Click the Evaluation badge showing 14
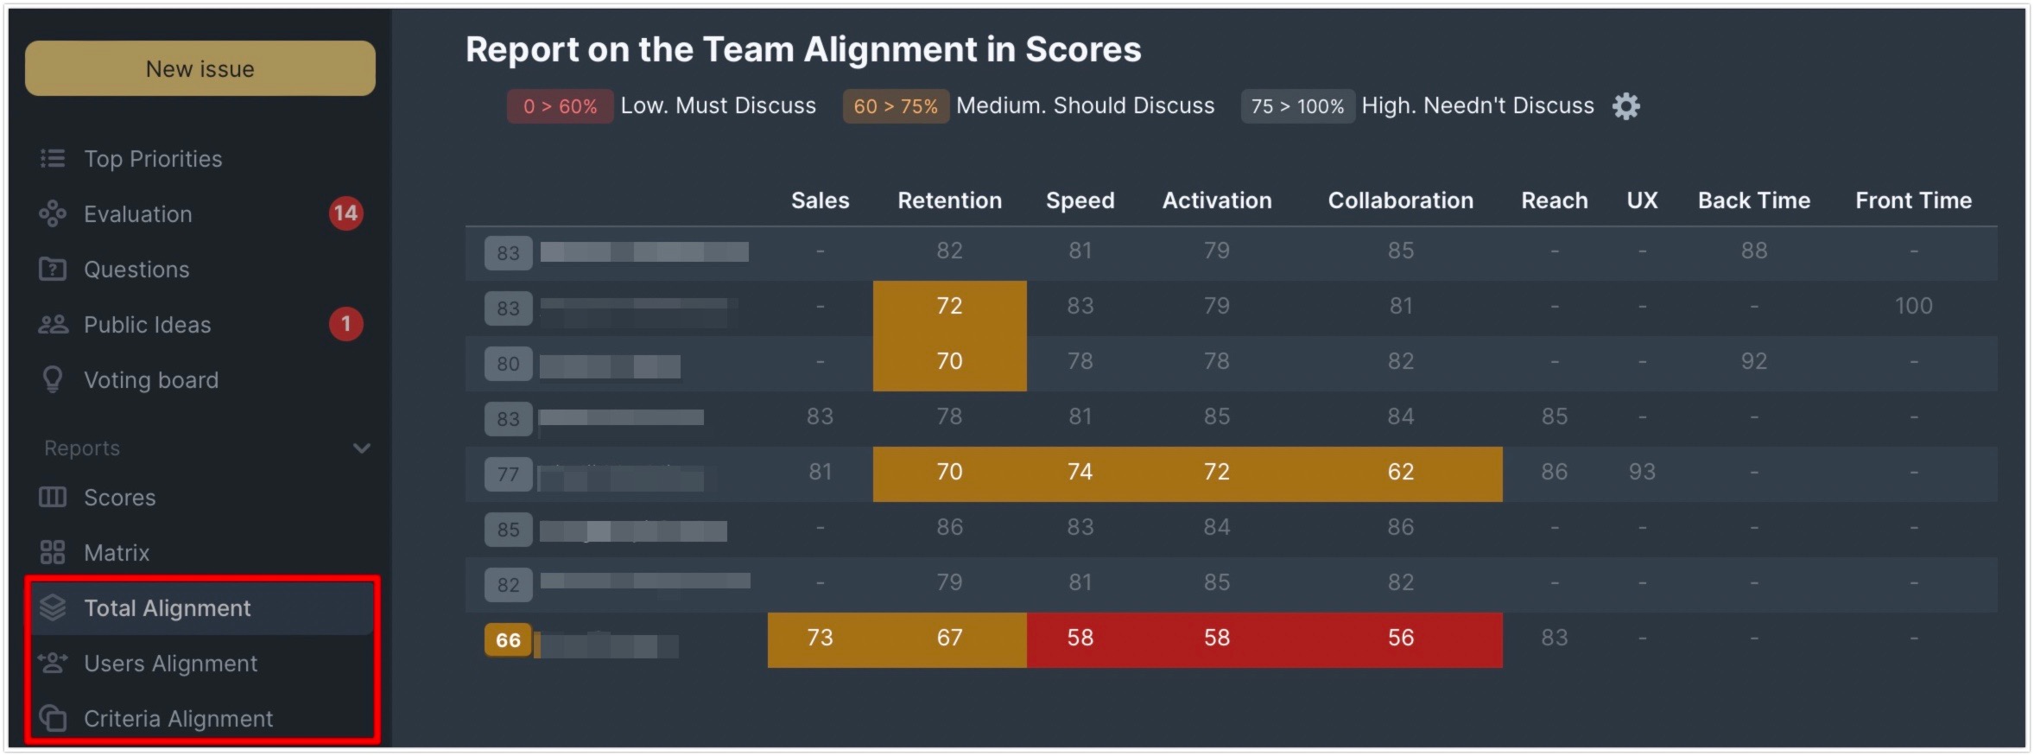The image size is (2034, 756). pos(345,213)
